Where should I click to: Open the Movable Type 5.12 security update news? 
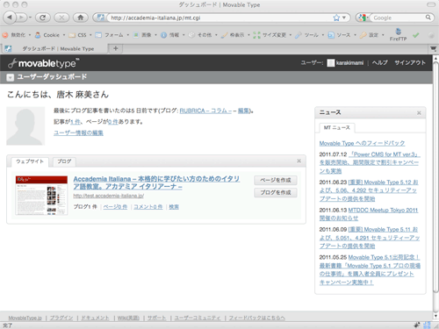coord(369,190)
